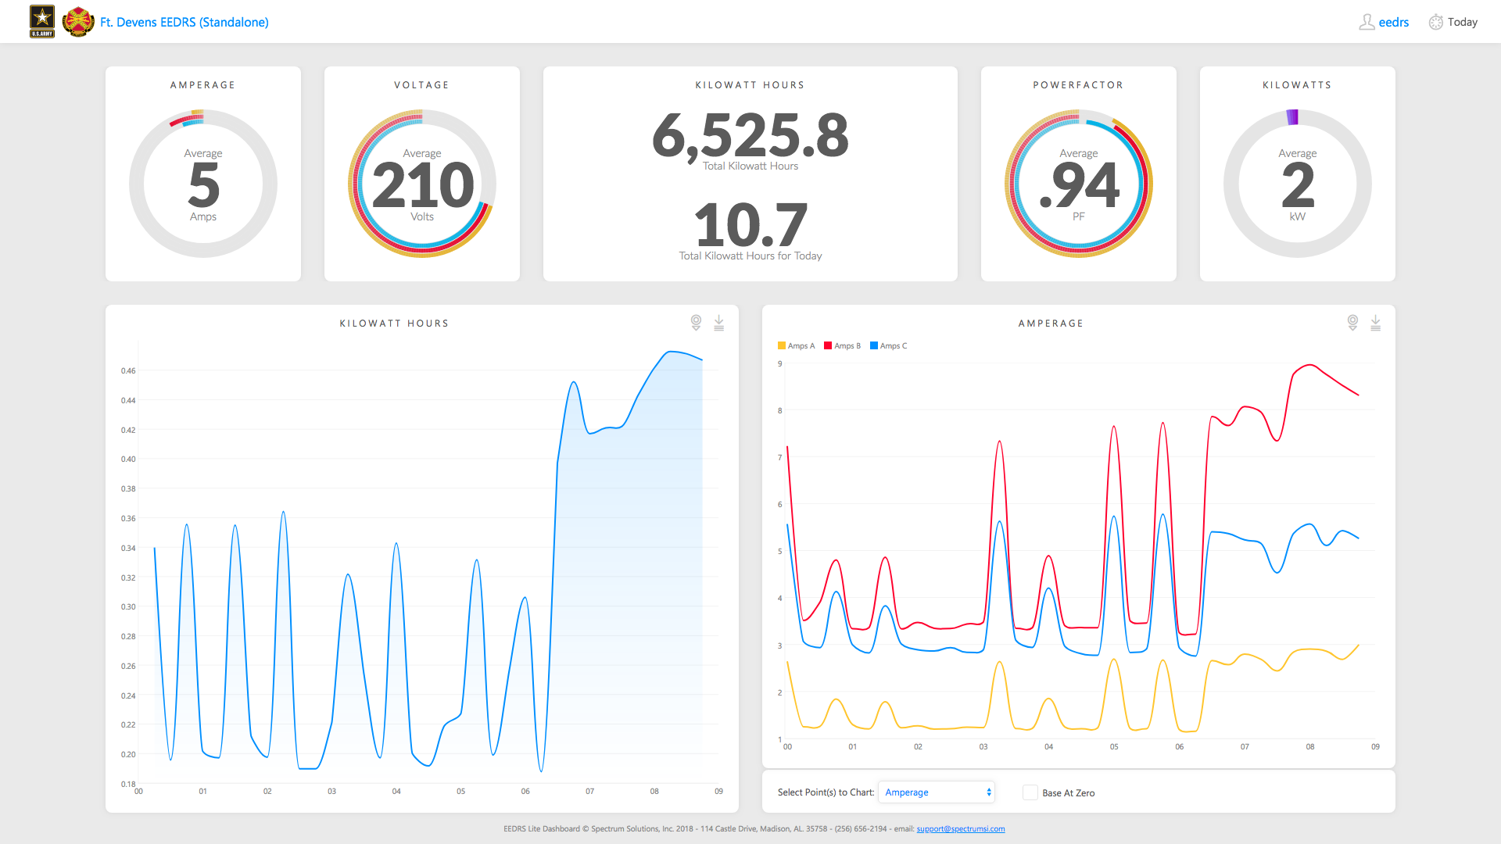Click the Total Kilowatt Hours for Today label
This screenshot has width=1501, height=844.
tap(750, 256)
